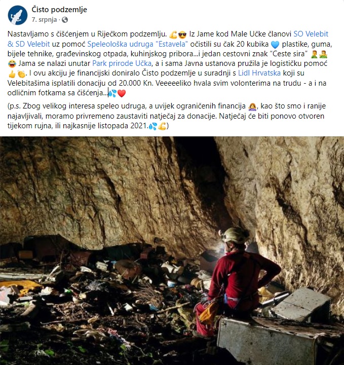Click the blue heart emoji after kubika
Image resolution: width=344 pixels, height=365 pixels.
(x=275, y=45)
